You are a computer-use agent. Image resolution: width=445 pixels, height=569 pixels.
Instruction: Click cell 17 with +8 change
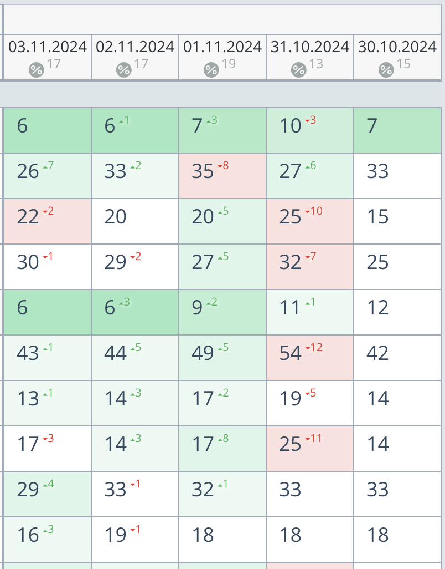click(222, 449)
